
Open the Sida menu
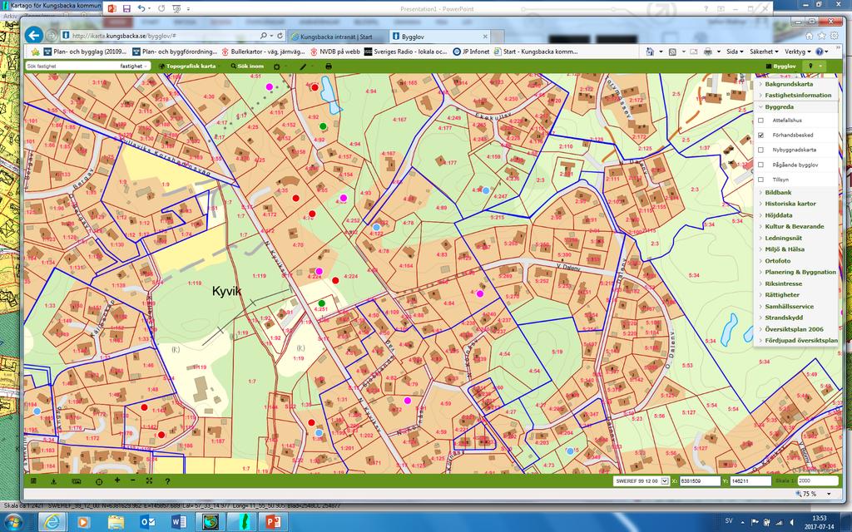[735, 52]
